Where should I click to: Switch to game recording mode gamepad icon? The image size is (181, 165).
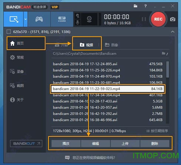point(39,19)
